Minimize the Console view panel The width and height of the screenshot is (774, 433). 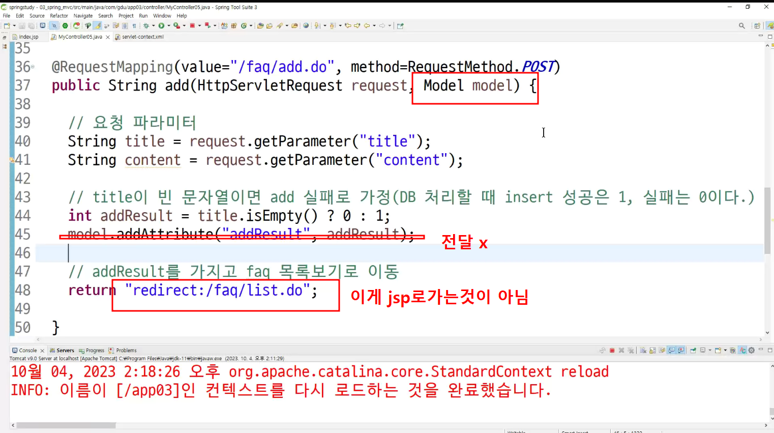pyautogui.click(x=761, y=350)
